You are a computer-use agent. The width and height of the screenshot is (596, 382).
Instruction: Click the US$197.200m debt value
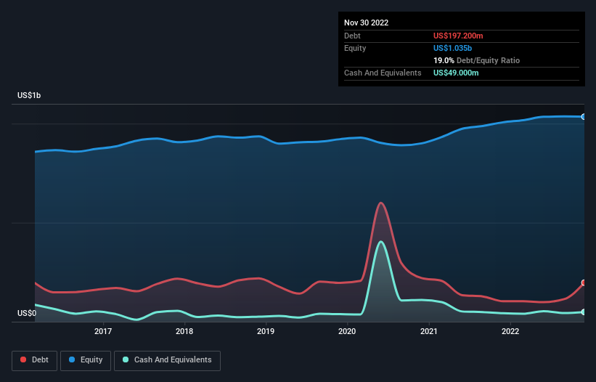click(458, 36)
